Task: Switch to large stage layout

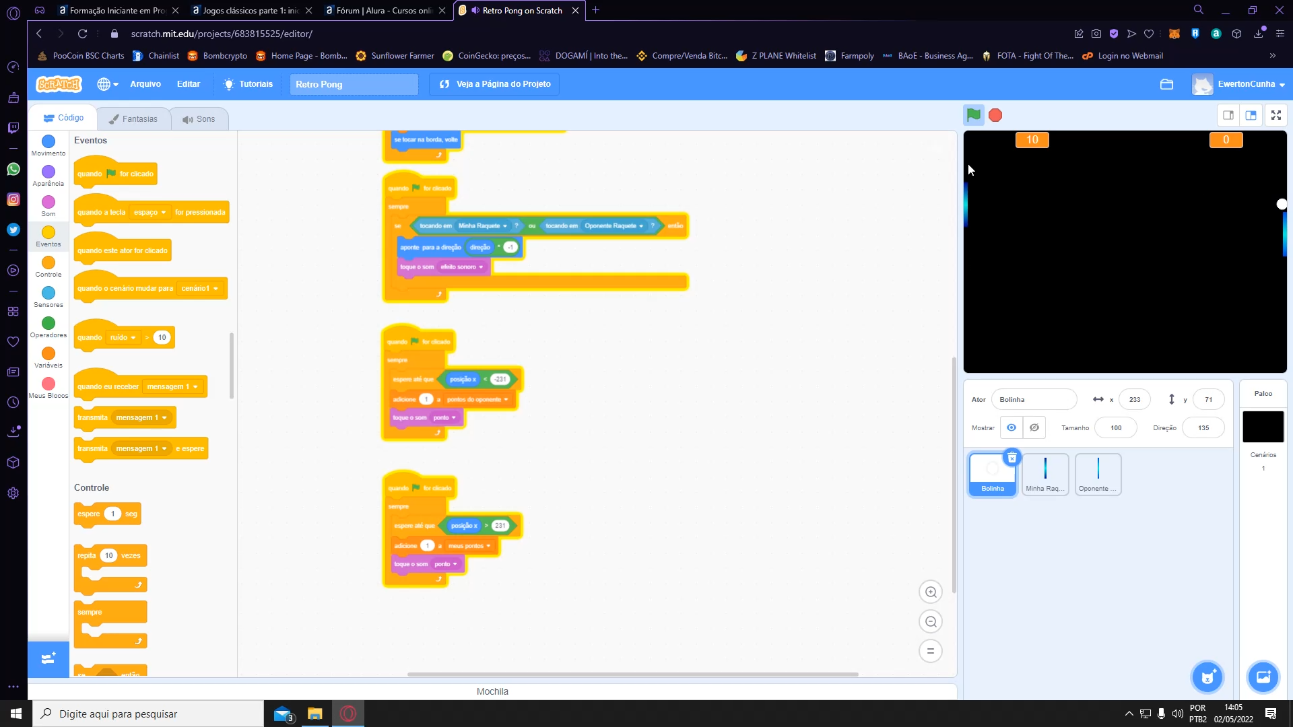Action: pyautogui.click(x=1251, y=115)
